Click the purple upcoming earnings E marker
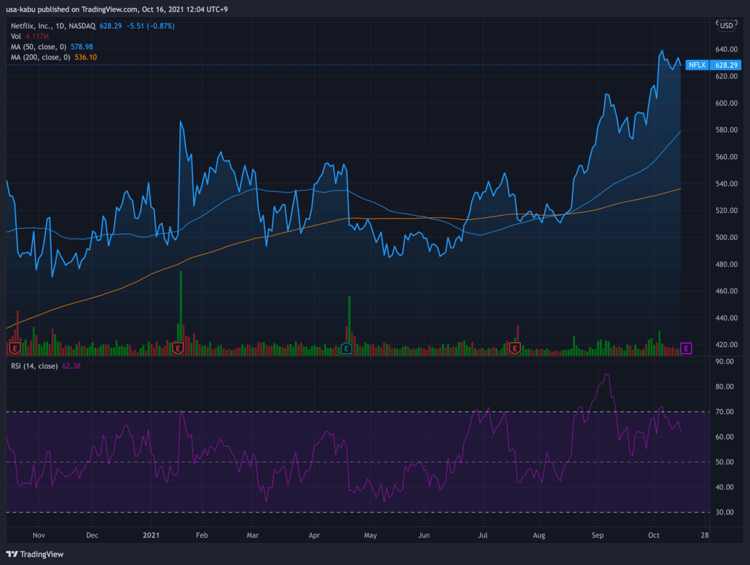Viewport: 750px width, 565px height. [x=686, y=348]
